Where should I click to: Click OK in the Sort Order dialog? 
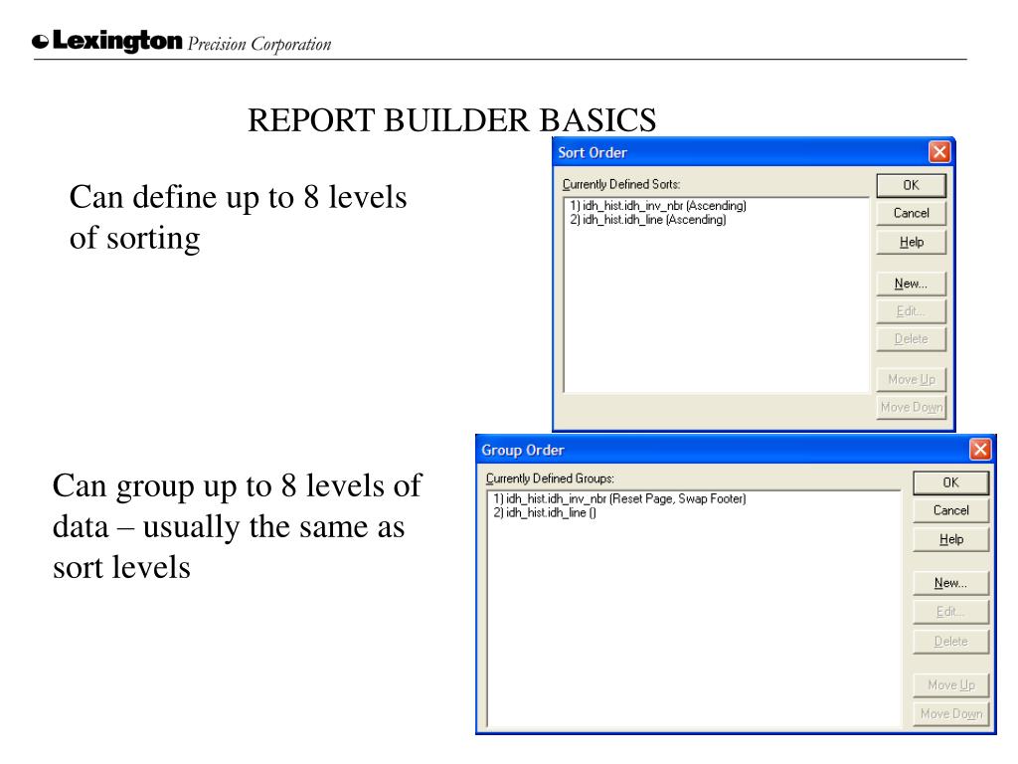pyautogui.click(x=911, y=185)
